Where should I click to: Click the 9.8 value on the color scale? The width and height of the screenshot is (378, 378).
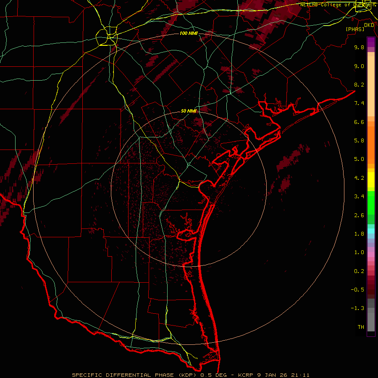359,47
